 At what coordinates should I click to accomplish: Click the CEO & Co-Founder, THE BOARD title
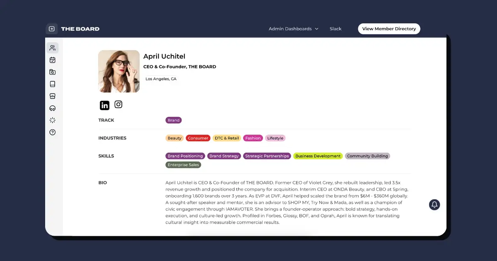[180, 67]
